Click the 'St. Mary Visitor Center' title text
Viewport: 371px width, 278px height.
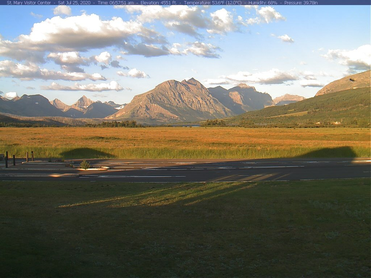[x=29, y=3]
